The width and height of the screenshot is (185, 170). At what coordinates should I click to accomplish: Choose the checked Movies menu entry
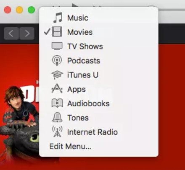tap(99, 32)
